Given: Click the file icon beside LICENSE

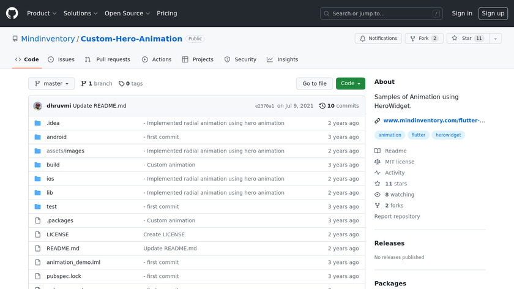Looking at the screenshot, I should 38,235.
